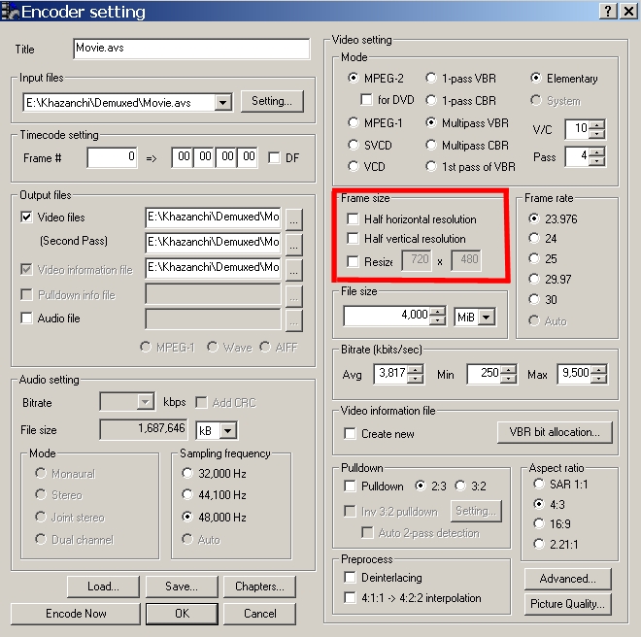
Task: Open Picture Quality... settings
Action: tap(567, 604)
